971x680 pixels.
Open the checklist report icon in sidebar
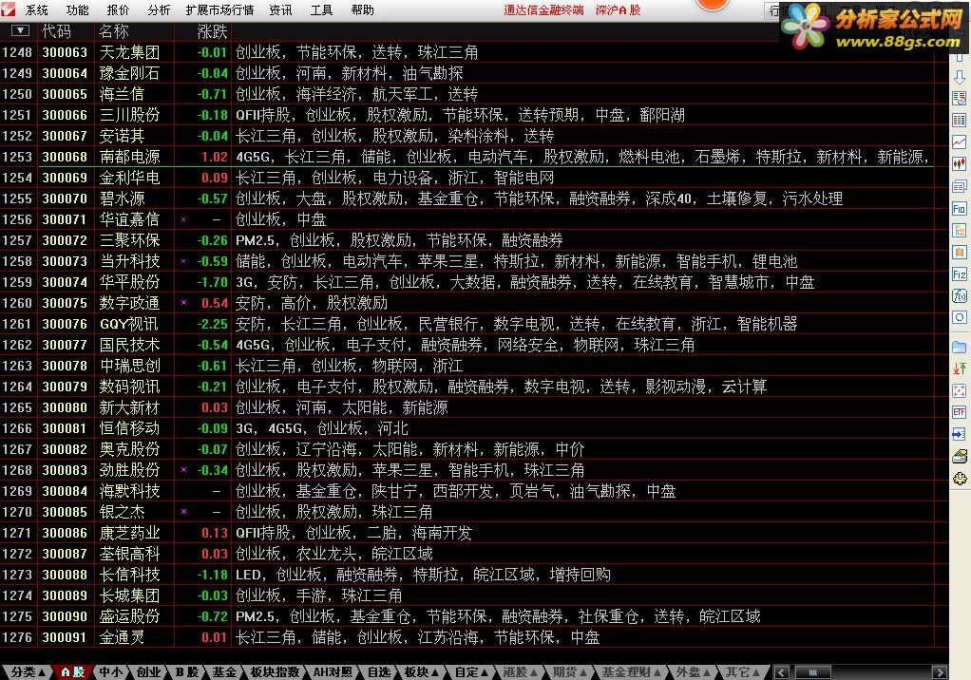click(959, 99)
